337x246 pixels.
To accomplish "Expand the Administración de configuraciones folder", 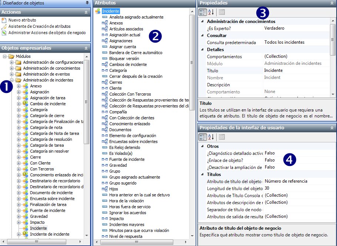I will click(11, 62).
